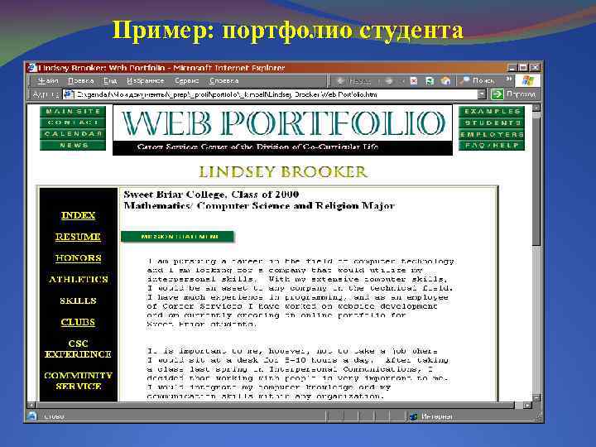
Task: Click the vertical scrollbar up arrow
Action: 536,108
